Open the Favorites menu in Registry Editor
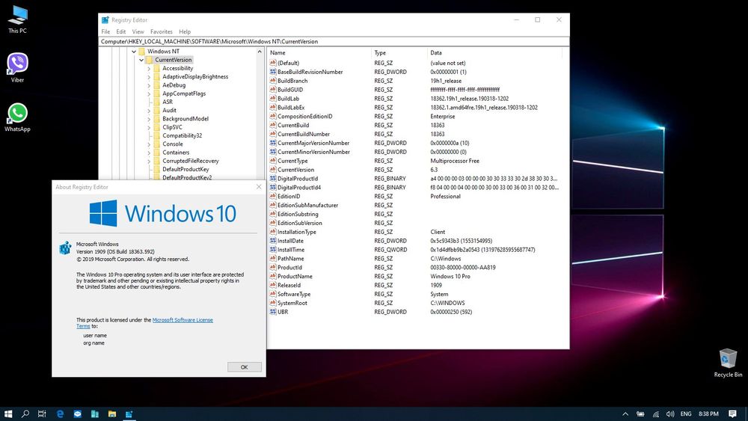The image size is (748, 421). (x=162, y=31)
